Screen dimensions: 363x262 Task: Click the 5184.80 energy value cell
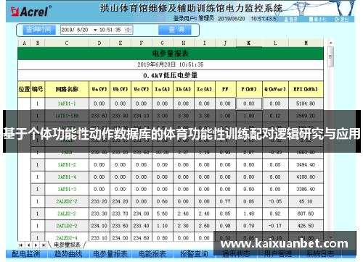coord(306,103)
